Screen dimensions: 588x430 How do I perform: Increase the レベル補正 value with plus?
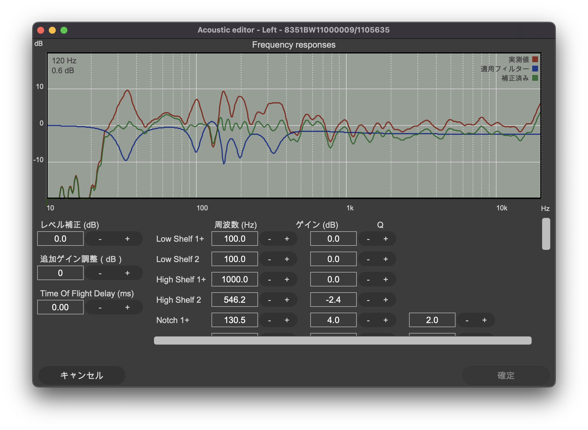tap(127, 239)
